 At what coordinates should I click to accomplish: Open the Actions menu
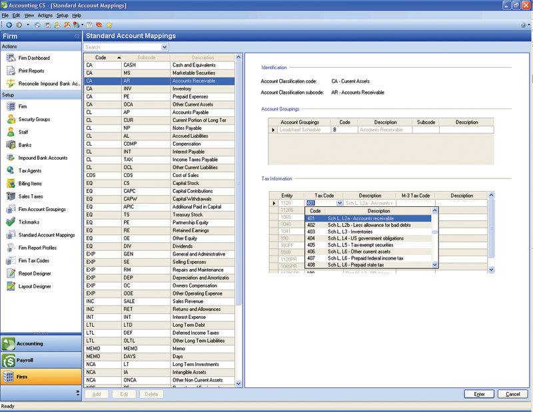[x=45, y=15]
